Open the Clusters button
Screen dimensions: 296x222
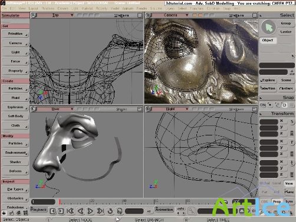(286, 88)
